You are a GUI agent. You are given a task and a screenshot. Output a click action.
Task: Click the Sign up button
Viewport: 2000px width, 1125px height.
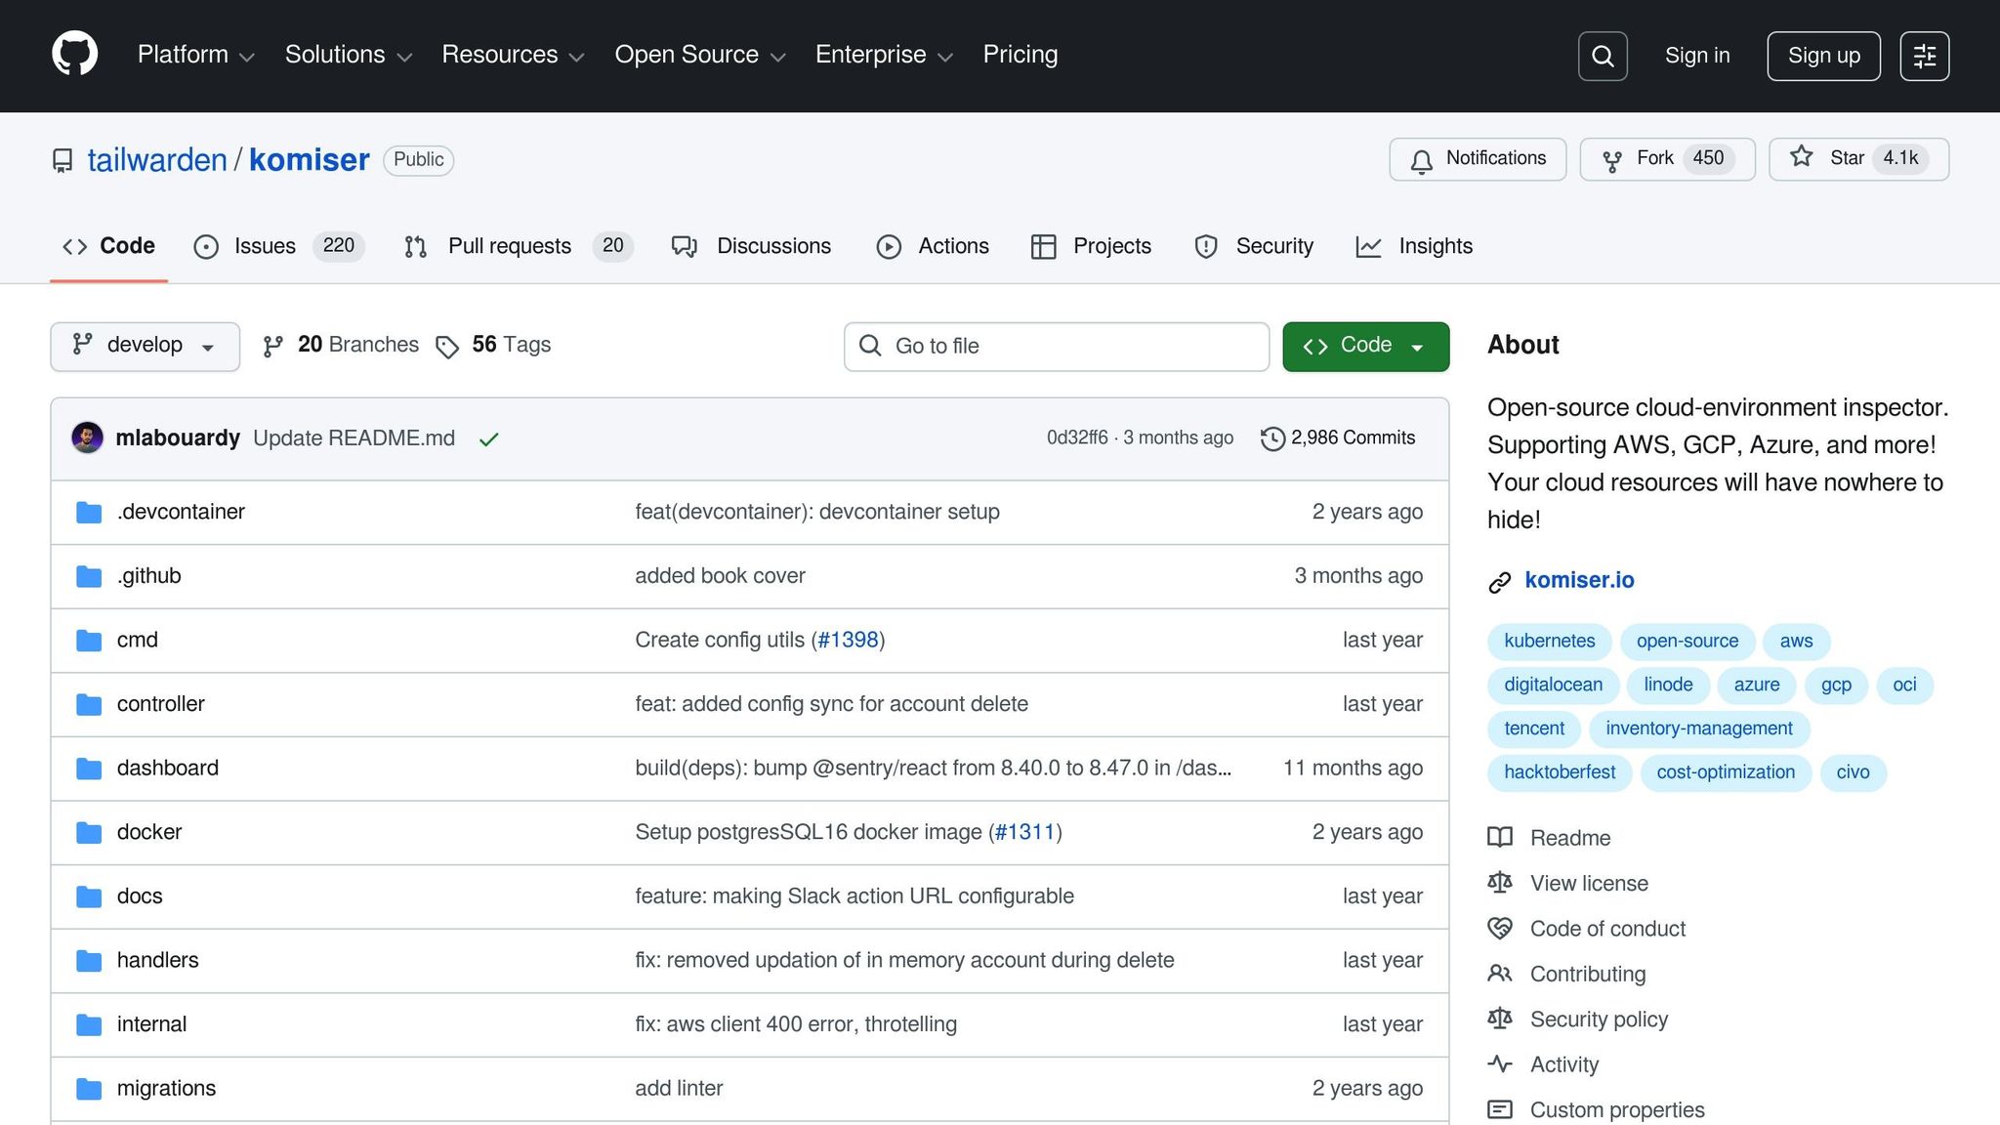[x=1823, y=56]
